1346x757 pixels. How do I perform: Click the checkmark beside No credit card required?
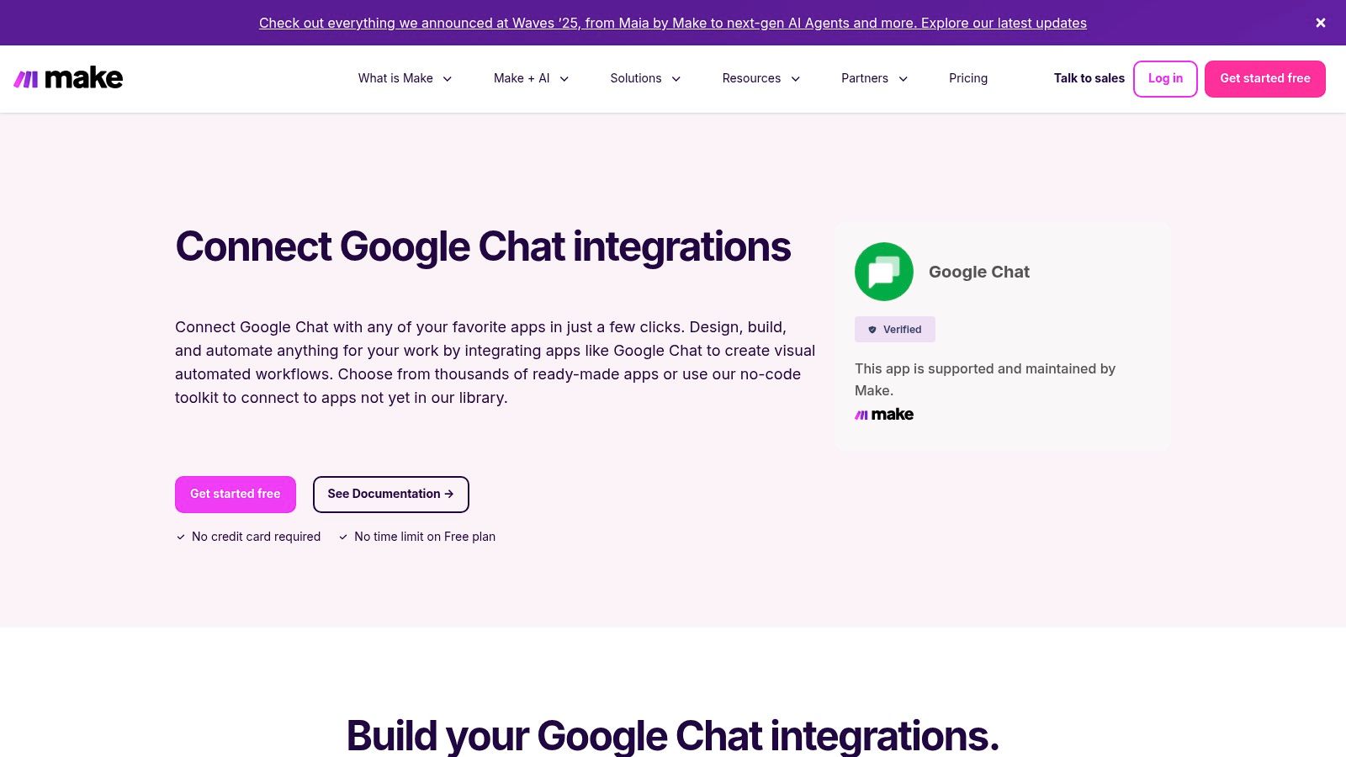pos(180,536)
